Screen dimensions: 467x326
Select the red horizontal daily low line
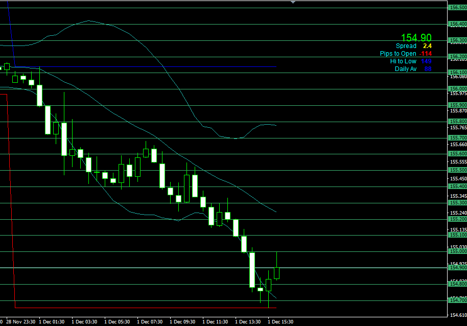pyautogui.click(x=153, y=308)
